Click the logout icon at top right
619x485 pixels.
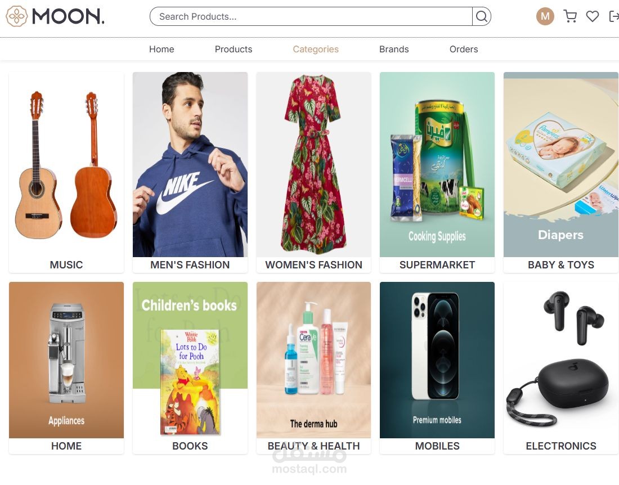pyautogui.click(x=614, y=16)
